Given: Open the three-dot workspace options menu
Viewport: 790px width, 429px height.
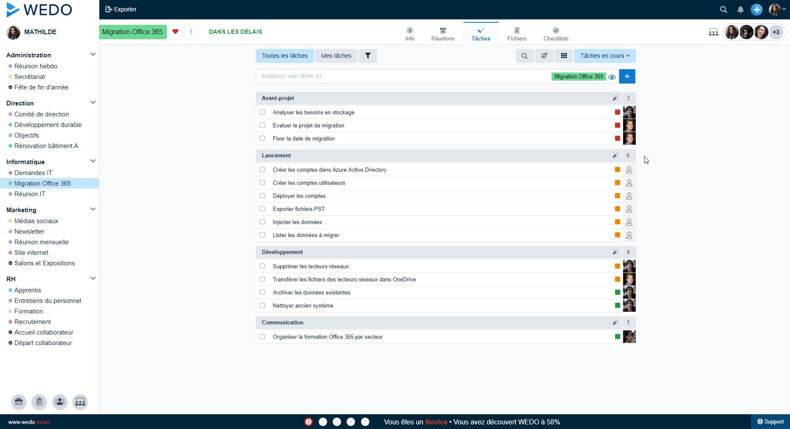Looking at the screenshot, I should [191, 32].
